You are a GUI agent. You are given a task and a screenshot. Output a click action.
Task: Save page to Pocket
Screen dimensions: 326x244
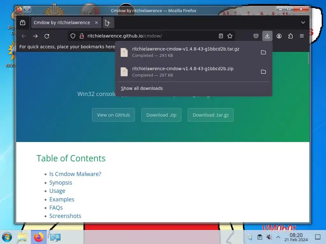pos(256,36)
